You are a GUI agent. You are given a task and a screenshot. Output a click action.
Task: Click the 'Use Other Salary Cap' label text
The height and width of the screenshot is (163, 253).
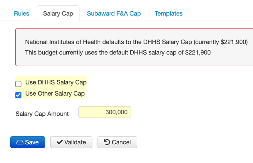[55, 94]
